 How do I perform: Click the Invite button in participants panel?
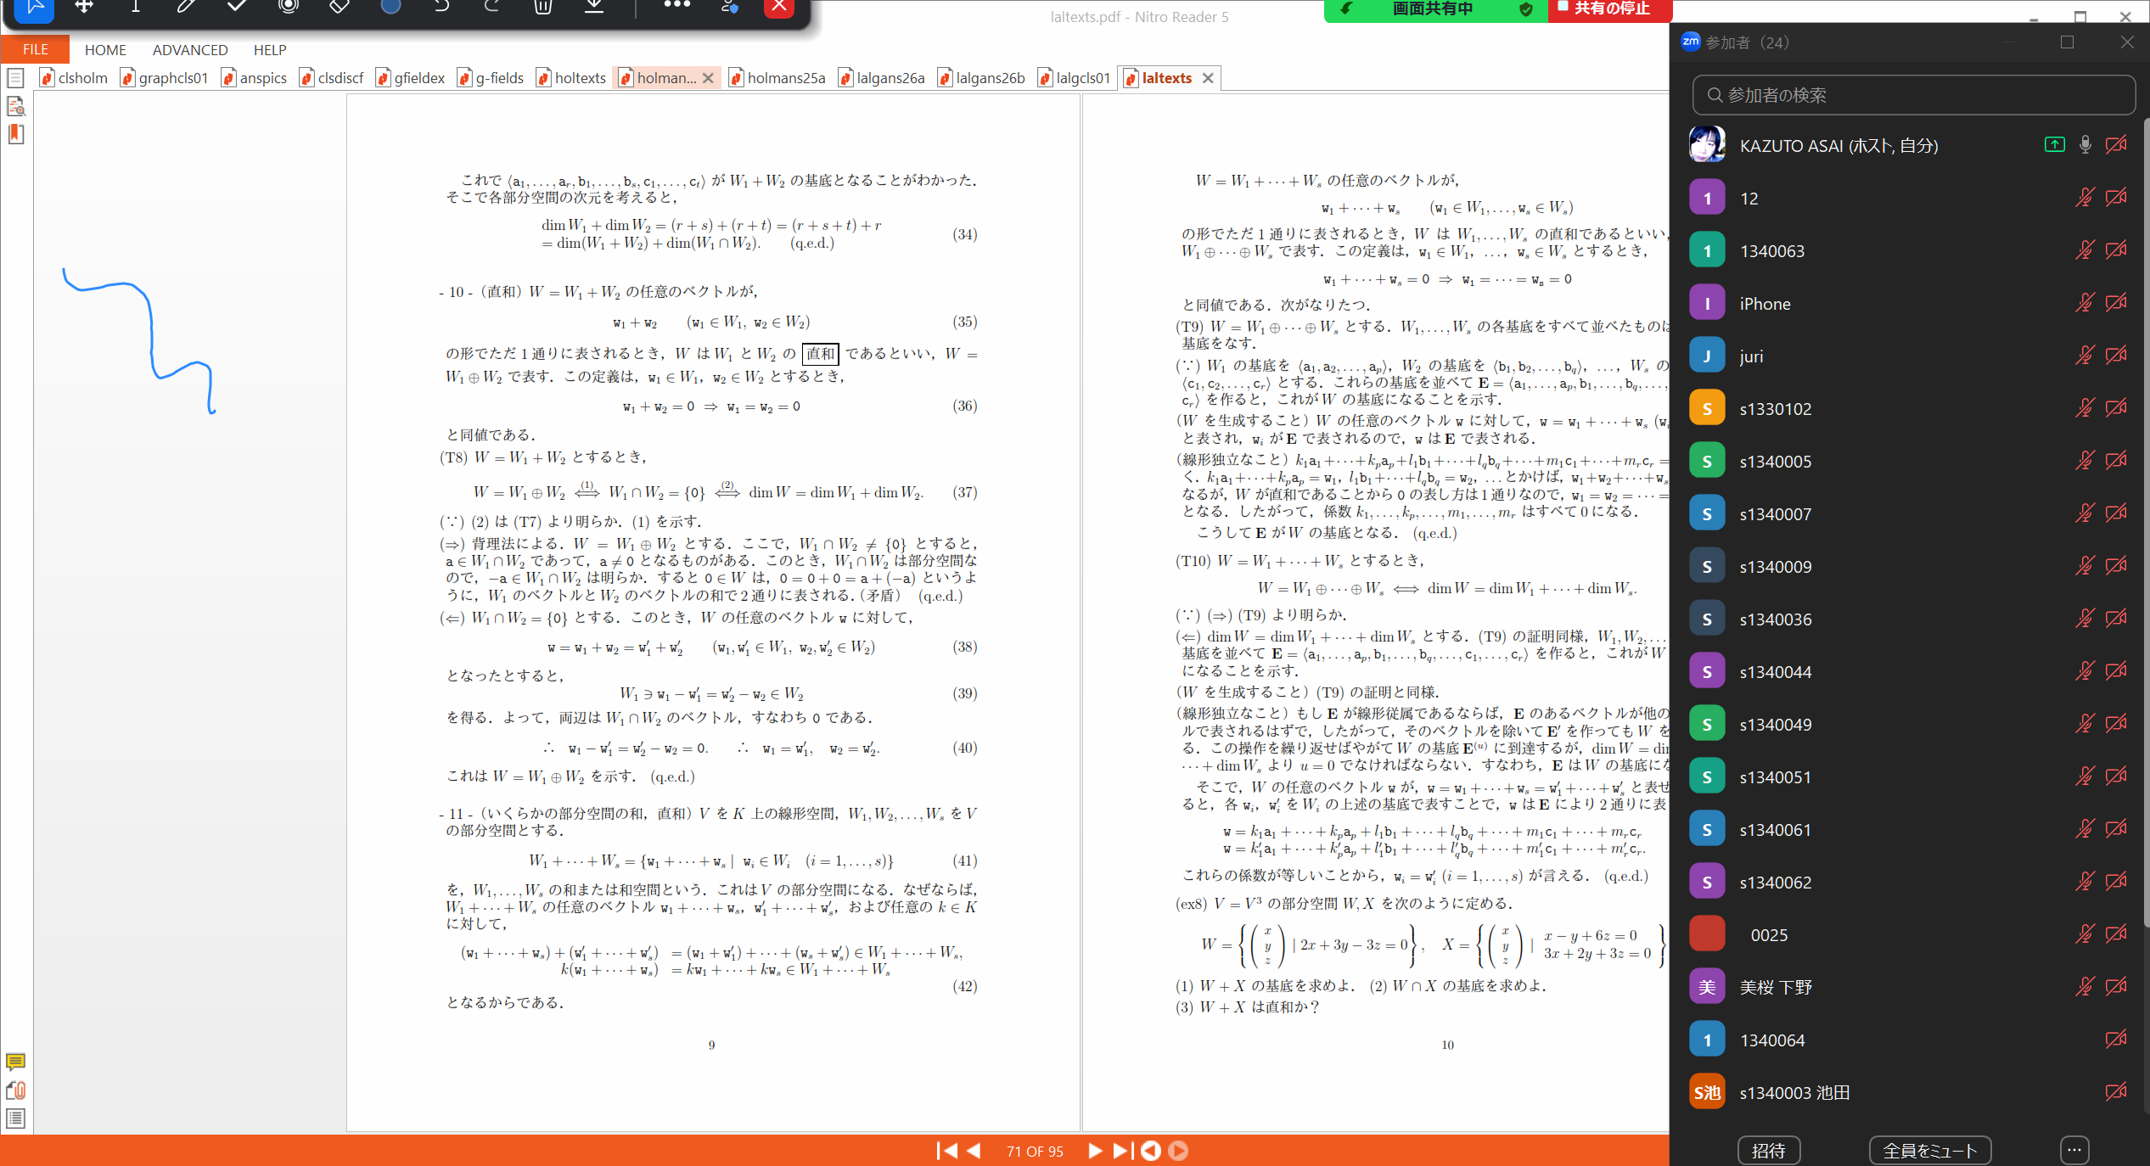1769,1151
